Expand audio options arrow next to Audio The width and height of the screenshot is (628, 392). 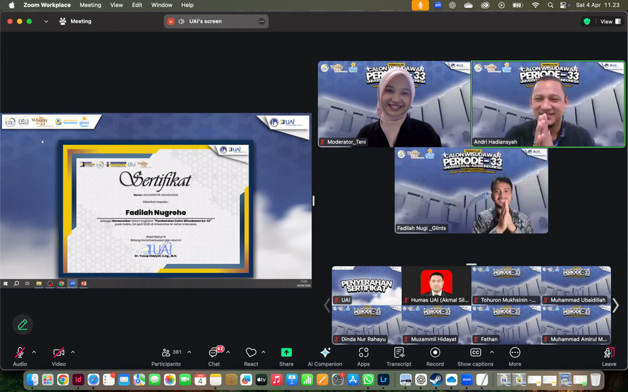click(x=34, y=352)
